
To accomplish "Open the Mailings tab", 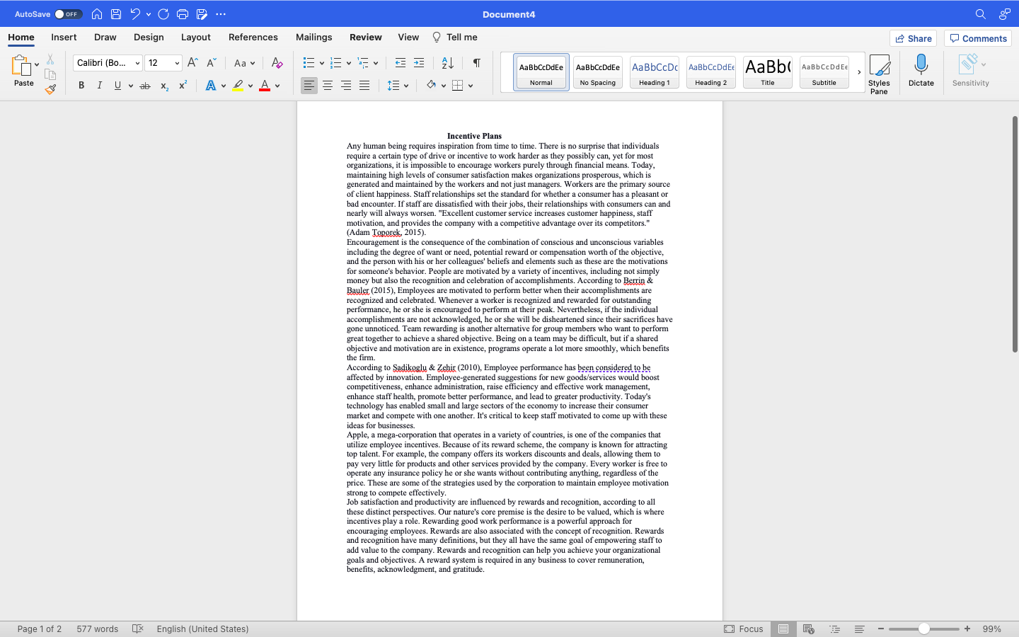I will pyautogui.click(x=313, y=37).
